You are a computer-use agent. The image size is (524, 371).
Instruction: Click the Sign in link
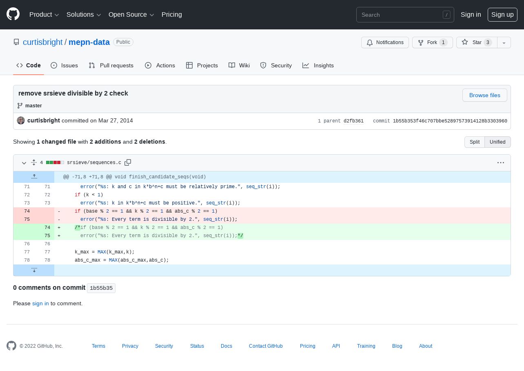471,15
